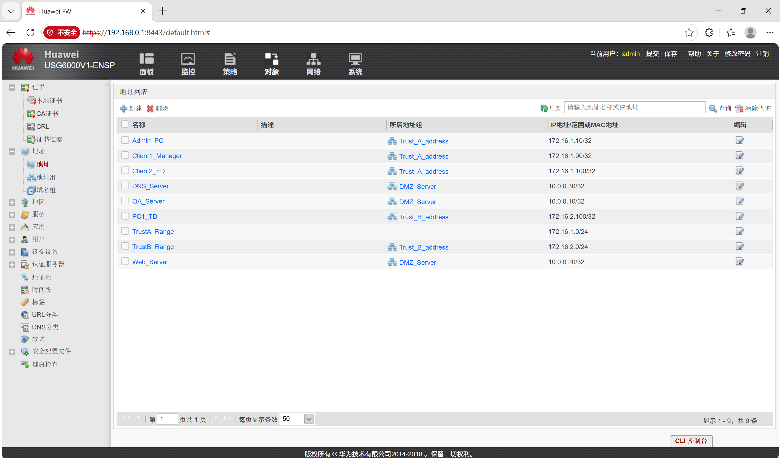Viewport: 780px width, 458px height.
Task: Click the blue plus New icon
Action: [124, 108]
